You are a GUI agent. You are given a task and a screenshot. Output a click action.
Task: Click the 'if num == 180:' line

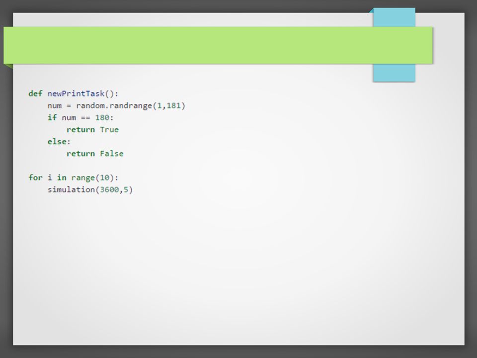80,117
